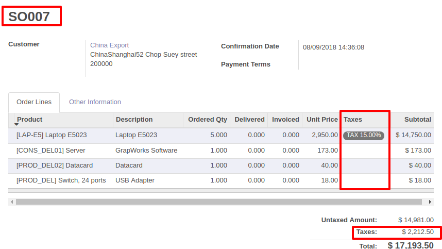The image size is (442, 249).
Task: Click the Taxes column header
Action: (x=353, y=120)
